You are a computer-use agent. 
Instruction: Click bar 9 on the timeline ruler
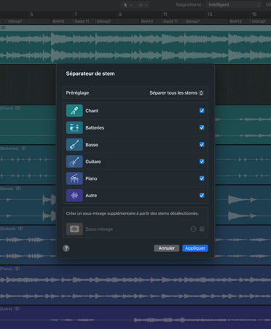(x=120, y=15)
